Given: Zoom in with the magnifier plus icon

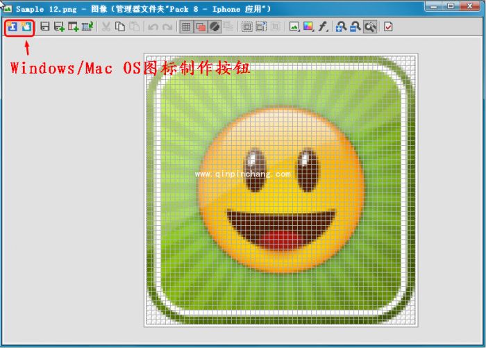Looking at the screenshot, I should [342, 26].
